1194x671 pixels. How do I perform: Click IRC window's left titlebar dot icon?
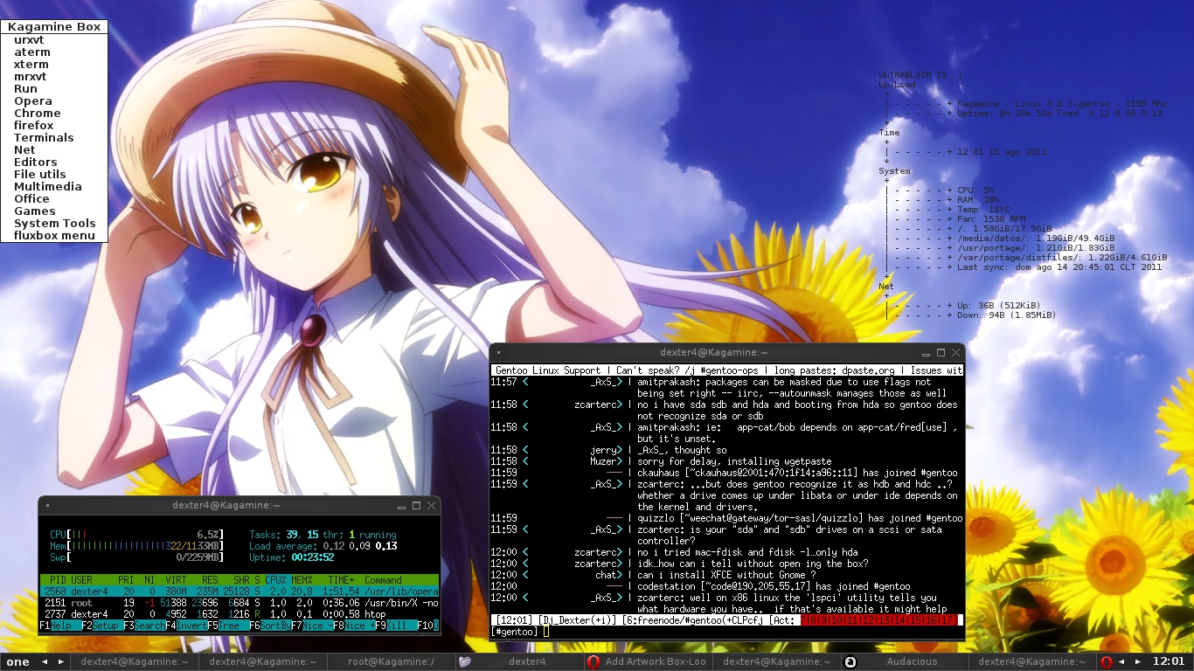coord(497,353)
